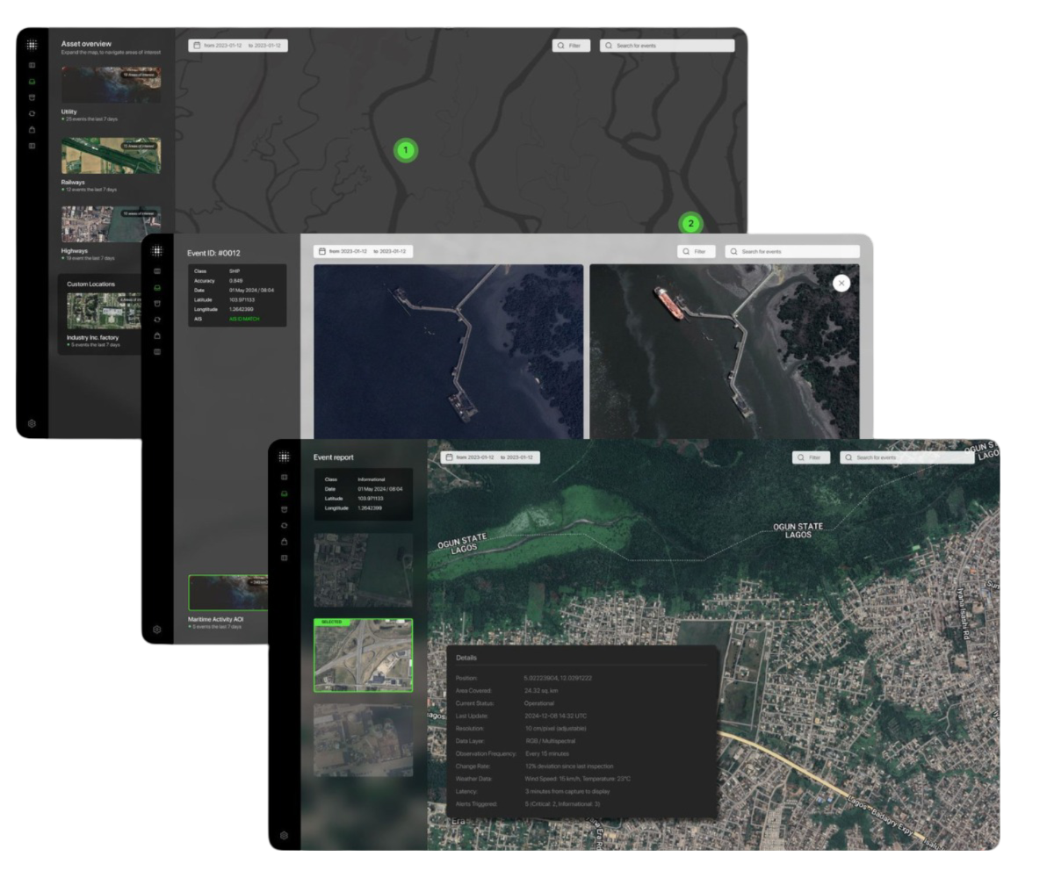The height and width of the screenshot is (878, 1054).
Task: Select the Railways asset thumbnail
Action: point(111,156)
